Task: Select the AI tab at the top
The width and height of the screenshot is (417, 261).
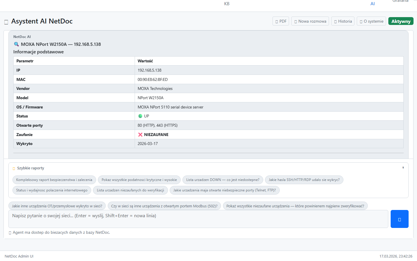Action: [x=372, y=4]
